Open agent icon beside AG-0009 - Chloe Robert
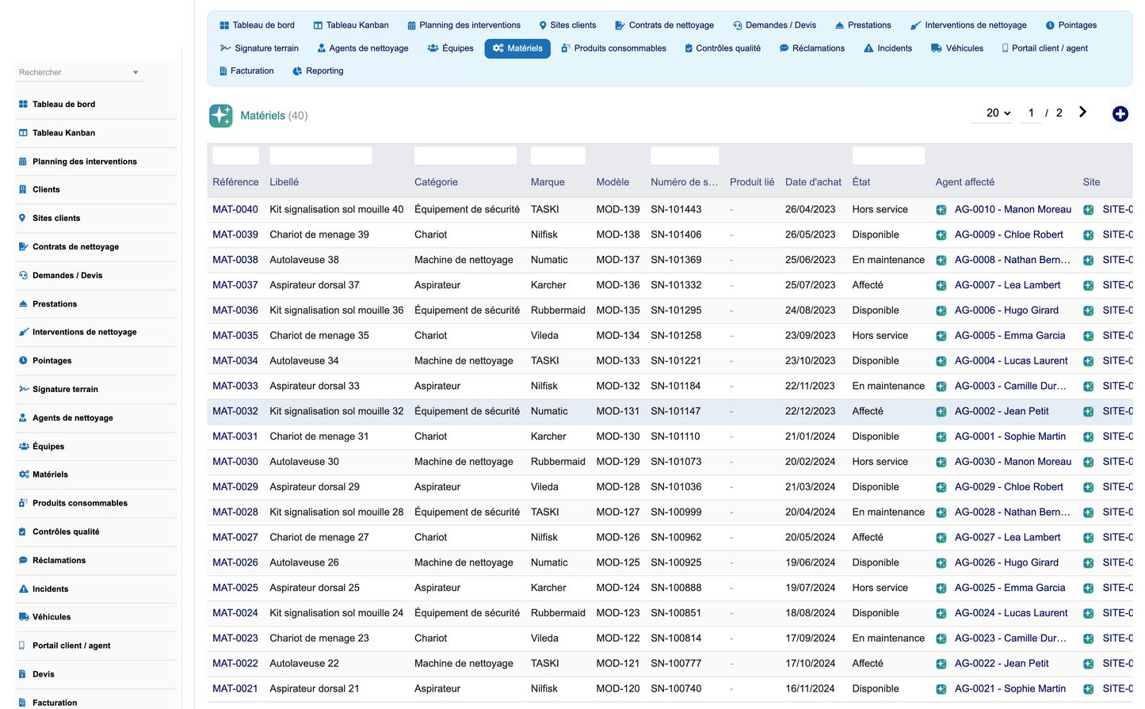This screenshot has height=709, width=1145. pyautogui.click(x=941, y=235)
